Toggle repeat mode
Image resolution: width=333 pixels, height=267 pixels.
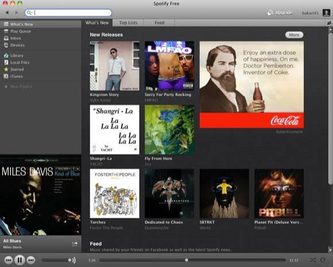coord(323,260)
